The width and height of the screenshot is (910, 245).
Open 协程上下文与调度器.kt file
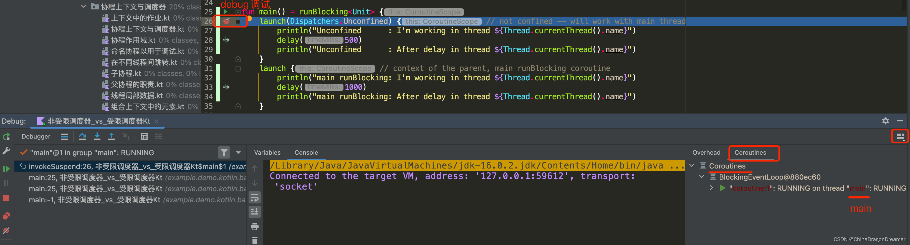[147, 29]
